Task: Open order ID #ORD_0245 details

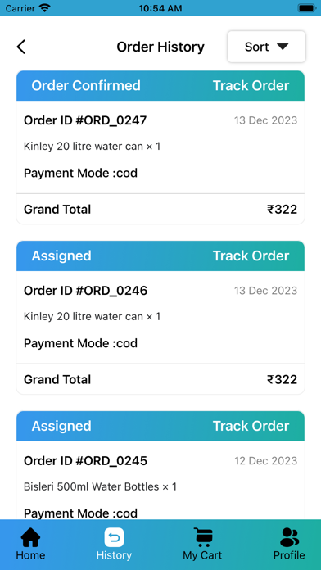Action: coord(85,460)
